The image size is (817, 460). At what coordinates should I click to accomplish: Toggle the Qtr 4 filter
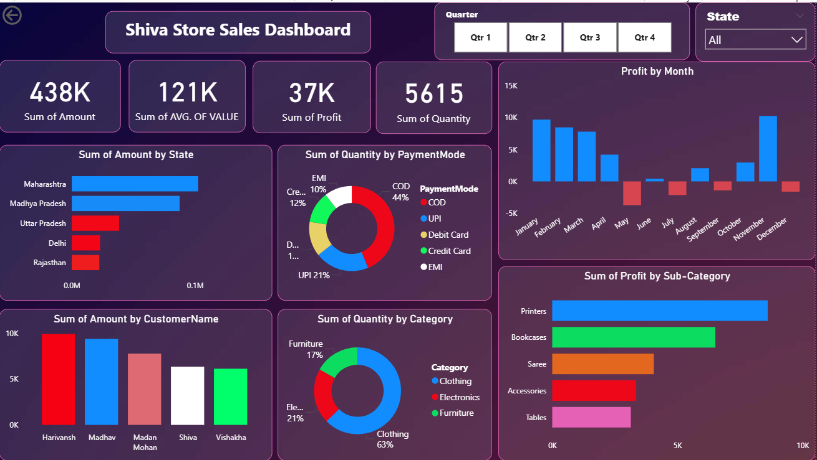[644, 37]
